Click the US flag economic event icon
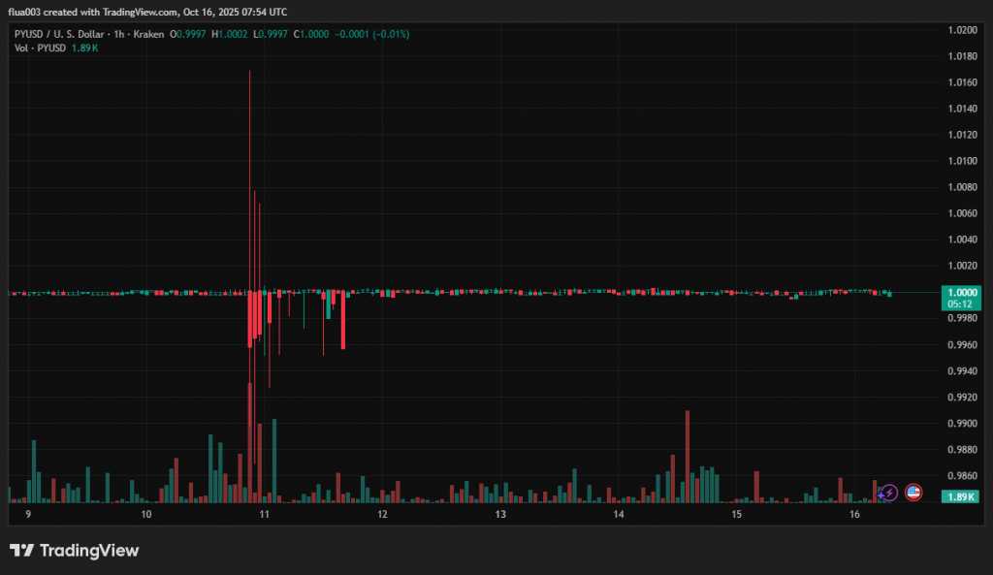This screenshot has height=575, width=993. (913, 493)
